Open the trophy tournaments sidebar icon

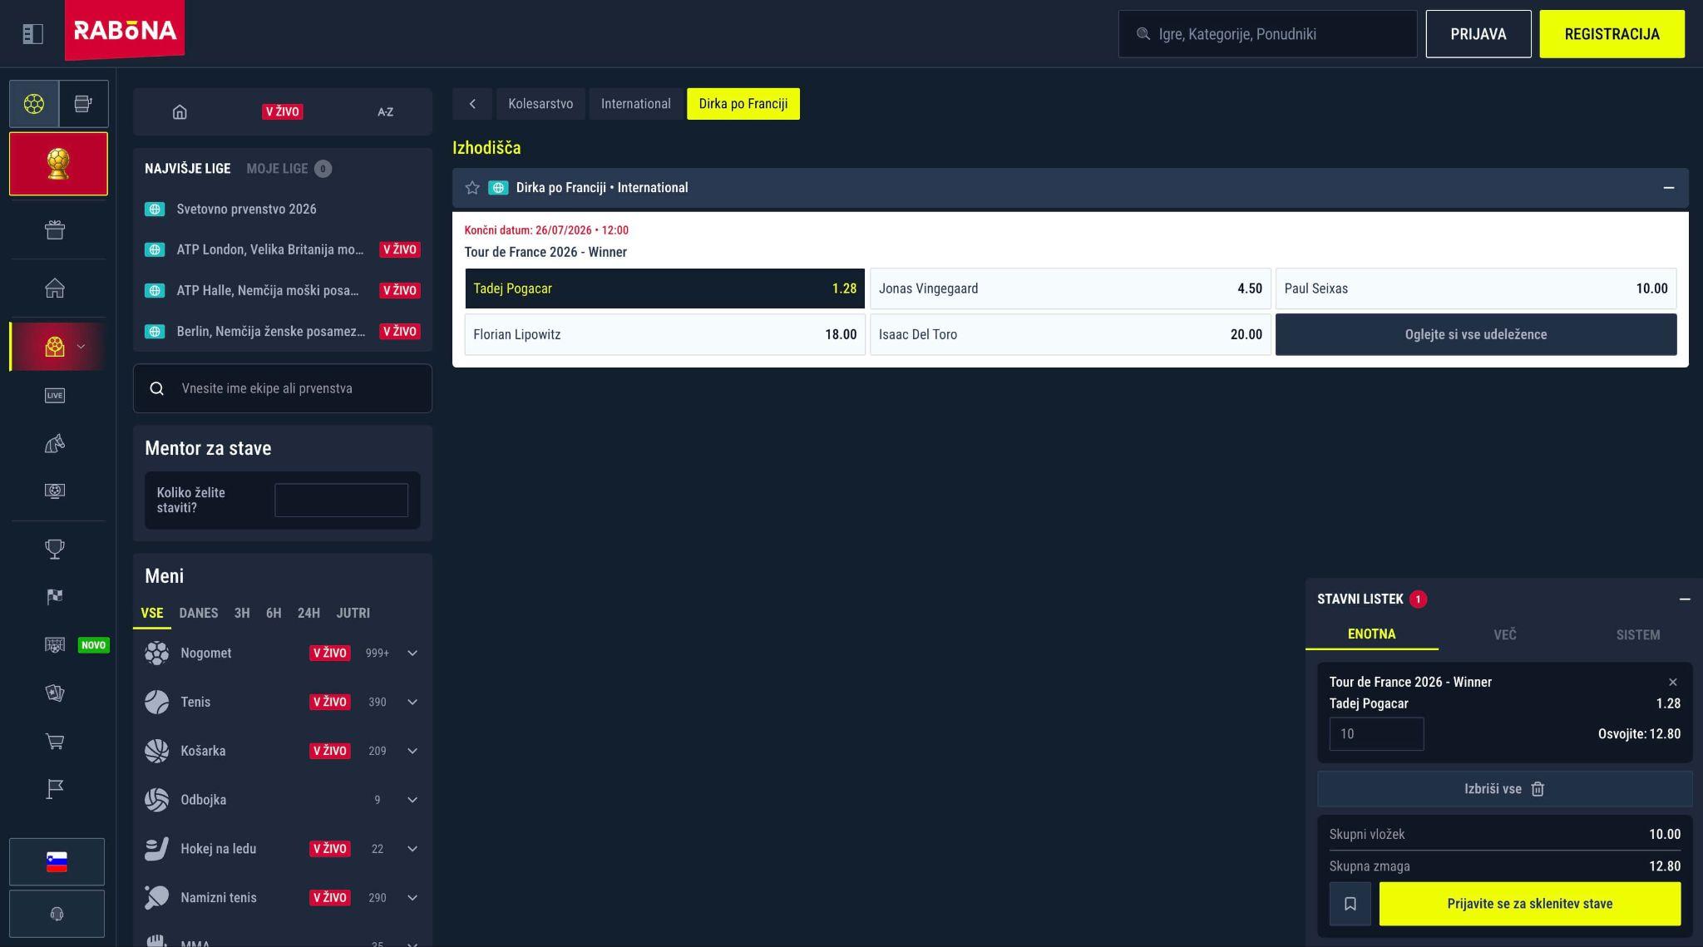click(x=55, y=549)
